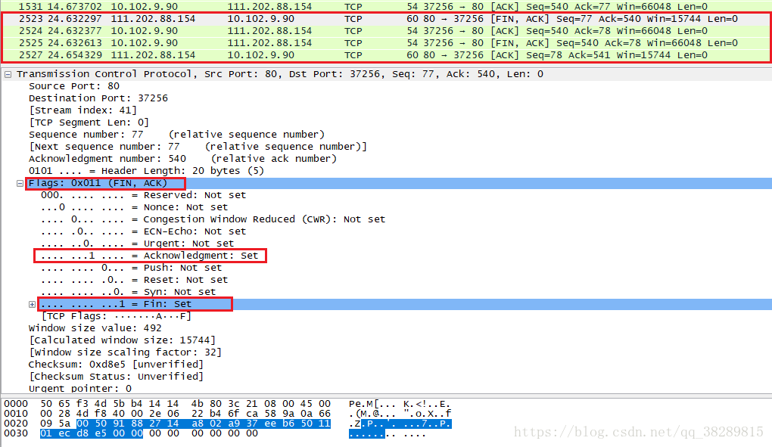Viewport: 772px width, 447px height.
Task: Select the Reset: Not set flag
Action: [135, 280]
